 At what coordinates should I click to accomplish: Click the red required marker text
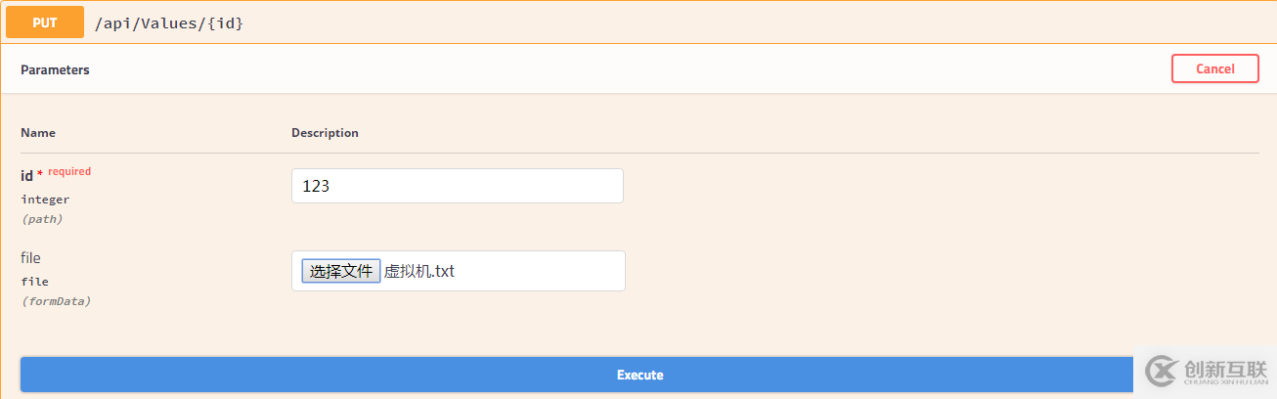(x=69, y=172)
